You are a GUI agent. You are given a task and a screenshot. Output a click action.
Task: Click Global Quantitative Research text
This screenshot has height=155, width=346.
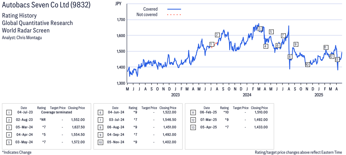coord(37,23)
